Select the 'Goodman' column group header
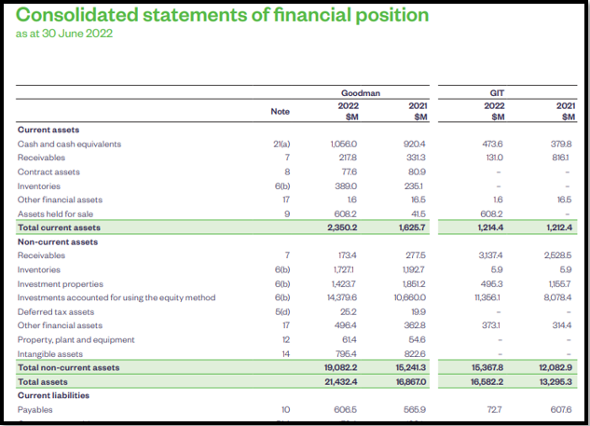The height and width of the screenshot is (426, 590). click(x=361, y=93)
